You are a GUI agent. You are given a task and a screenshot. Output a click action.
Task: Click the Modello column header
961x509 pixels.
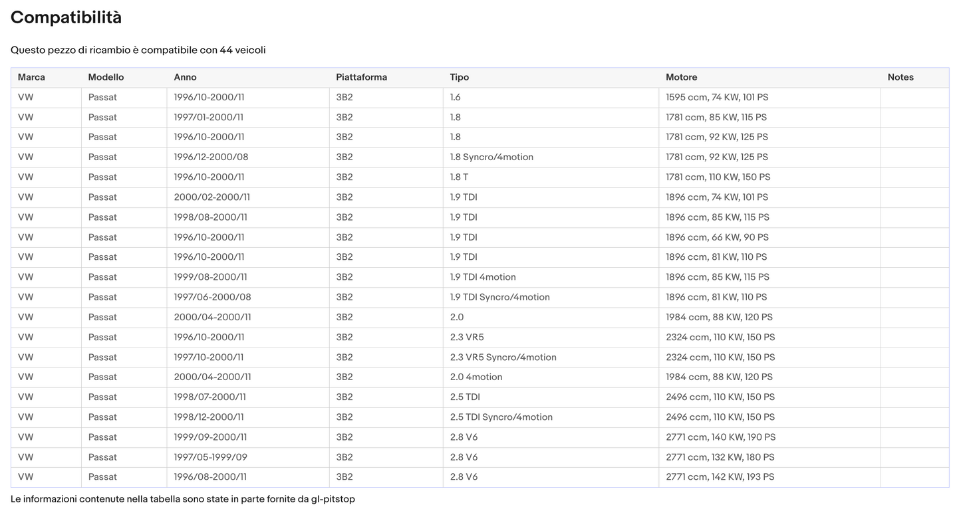(x=106, y=77)
